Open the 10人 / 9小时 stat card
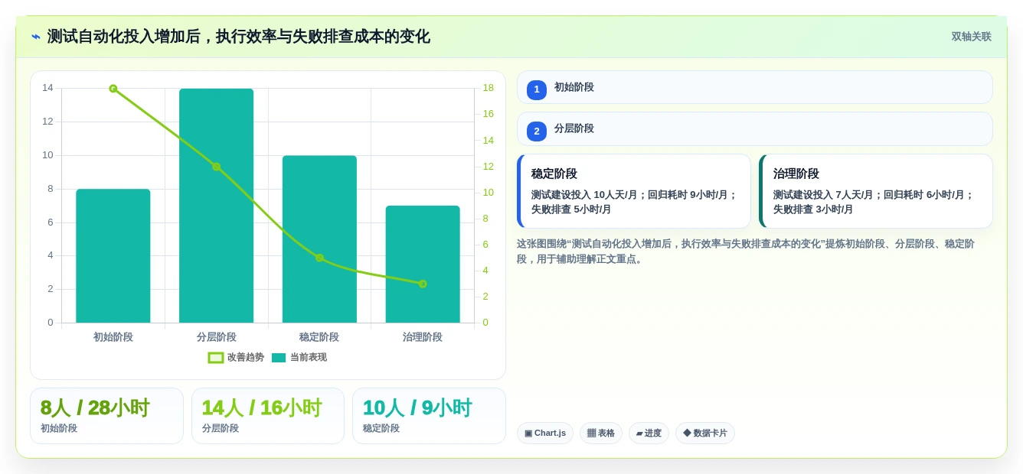Image resolution: width=1023 pixels, height=474 pixels. pos(429,416)
